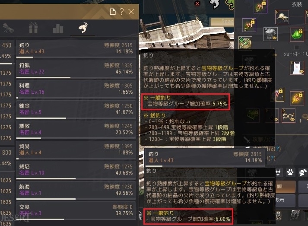Click the red X cancel icon

197,3
